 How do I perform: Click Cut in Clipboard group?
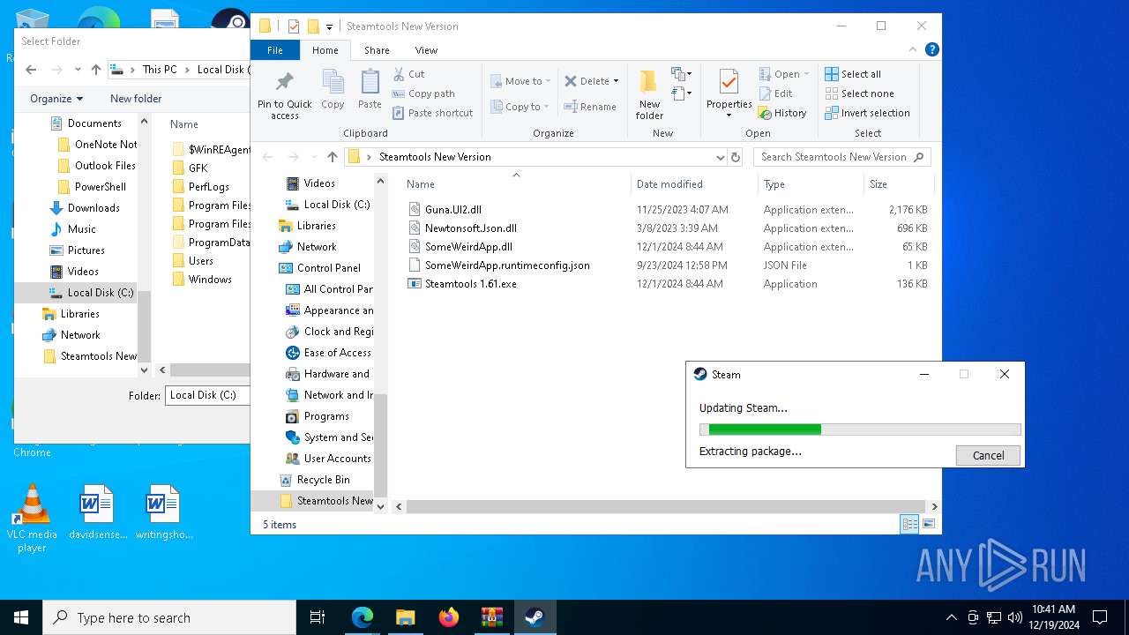coord(408,74)
